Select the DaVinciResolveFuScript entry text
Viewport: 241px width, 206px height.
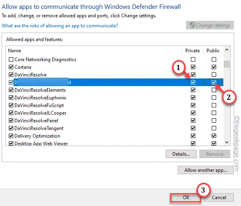point(39,105)
